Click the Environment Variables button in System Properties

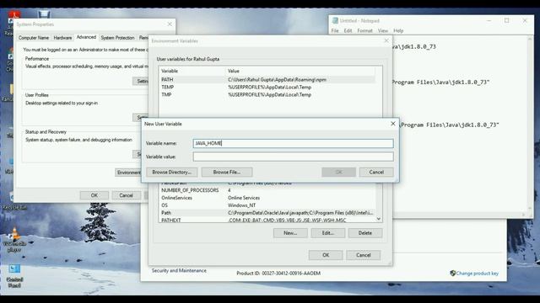point(129,172)
